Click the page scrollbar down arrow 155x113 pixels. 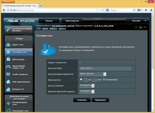pyautogui.click(x=153, y=111)
